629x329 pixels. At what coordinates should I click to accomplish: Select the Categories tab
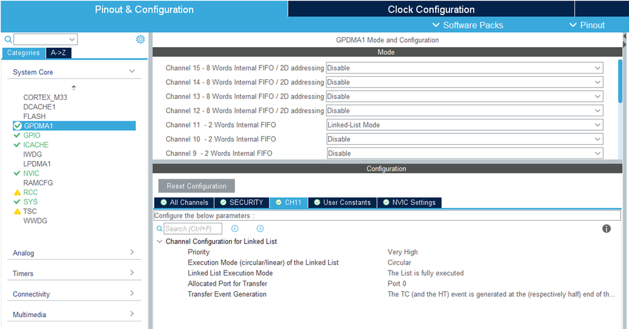(23, 53)
